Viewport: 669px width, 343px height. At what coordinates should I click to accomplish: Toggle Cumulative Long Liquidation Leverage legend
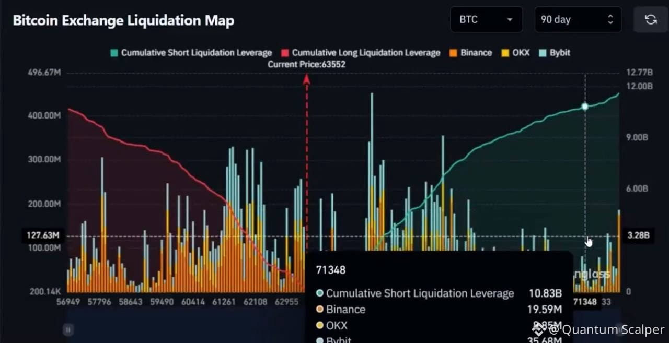coord(361,53)
